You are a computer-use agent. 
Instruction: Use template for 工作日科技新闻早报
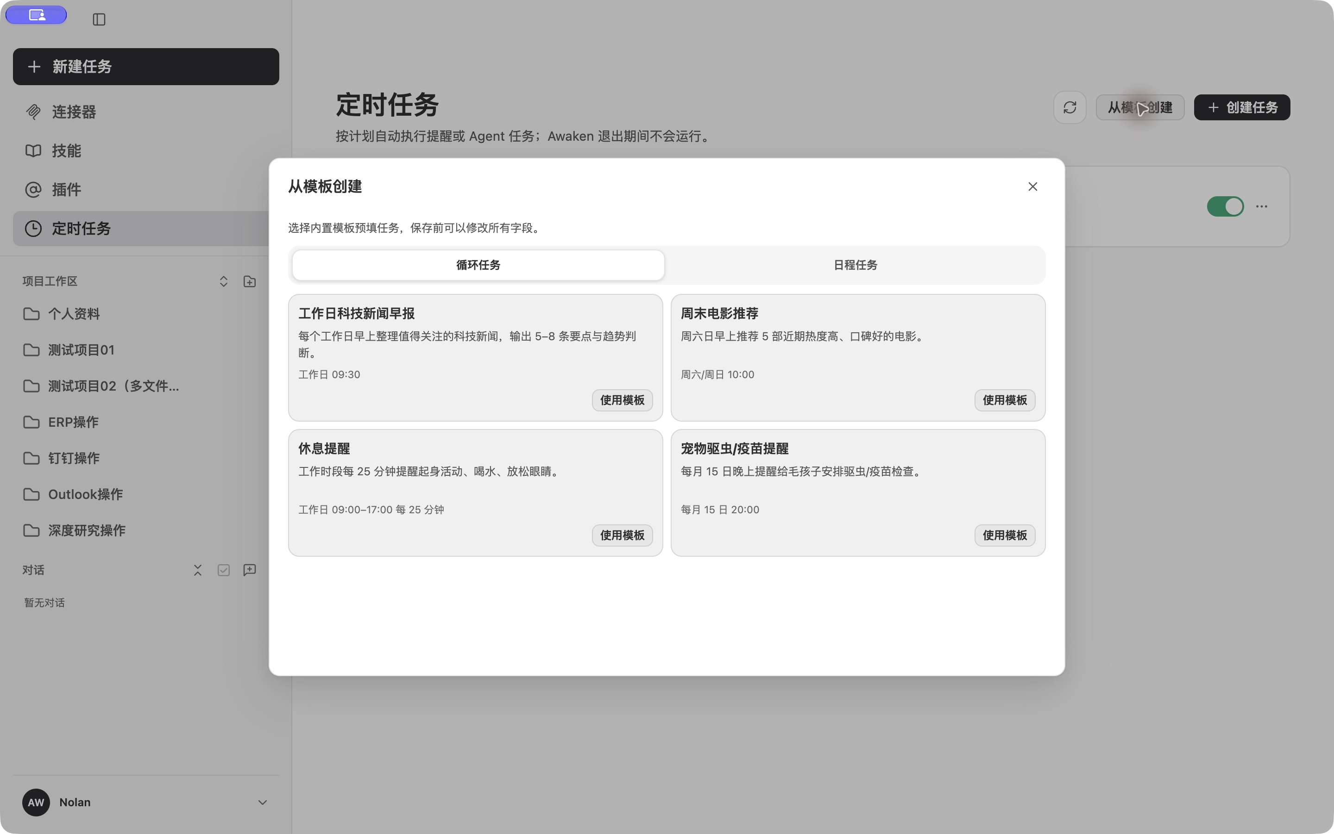point(622,400)
